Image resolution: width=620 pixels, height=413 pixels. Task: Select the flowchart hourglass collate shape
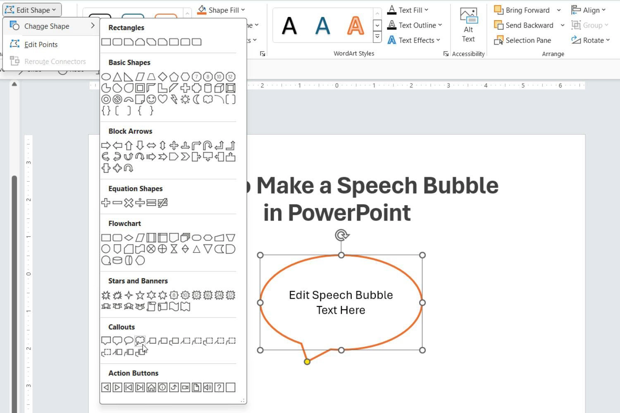click(x=174, y=249)
